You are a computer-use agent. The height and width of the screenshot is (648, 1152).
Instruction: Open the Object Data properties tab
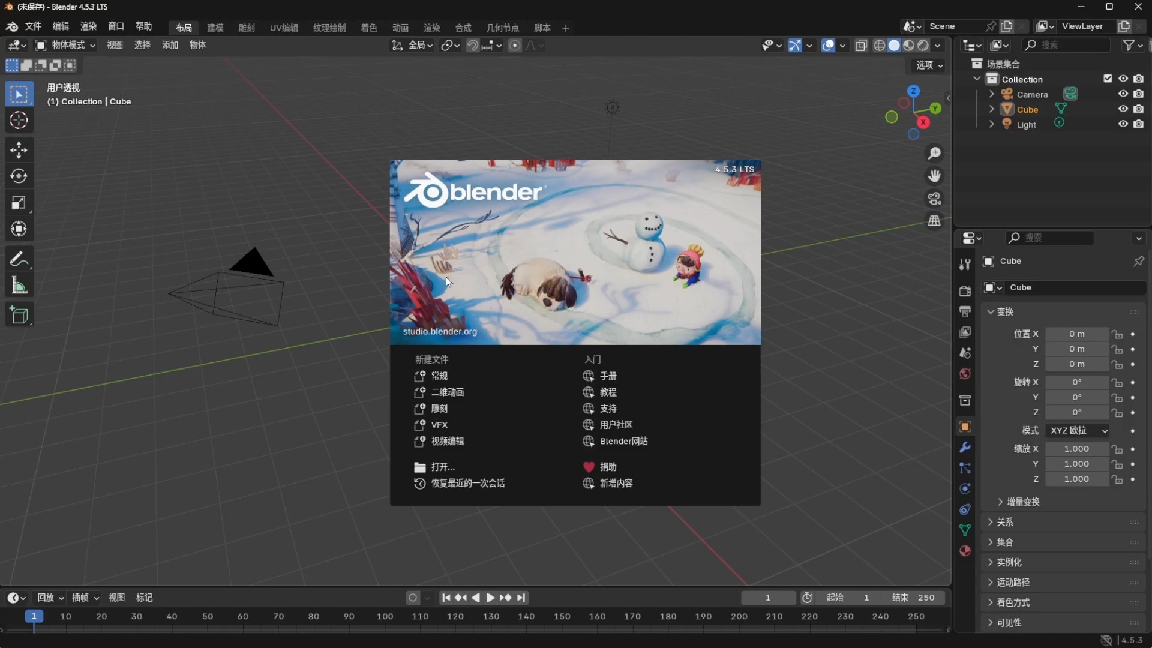[965, 530]
